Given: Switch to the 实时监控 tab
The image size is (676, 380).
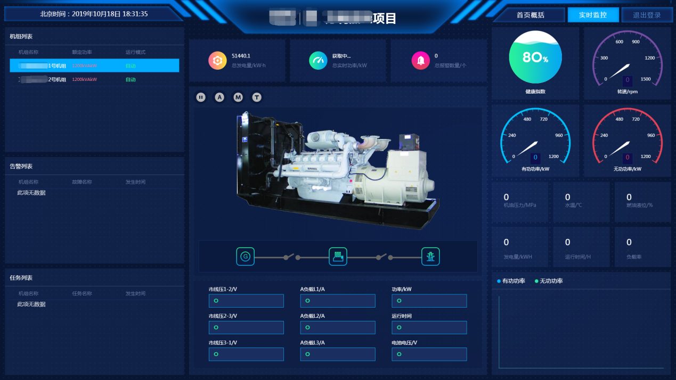Looking at the screenshot, I should click(593, 15).
